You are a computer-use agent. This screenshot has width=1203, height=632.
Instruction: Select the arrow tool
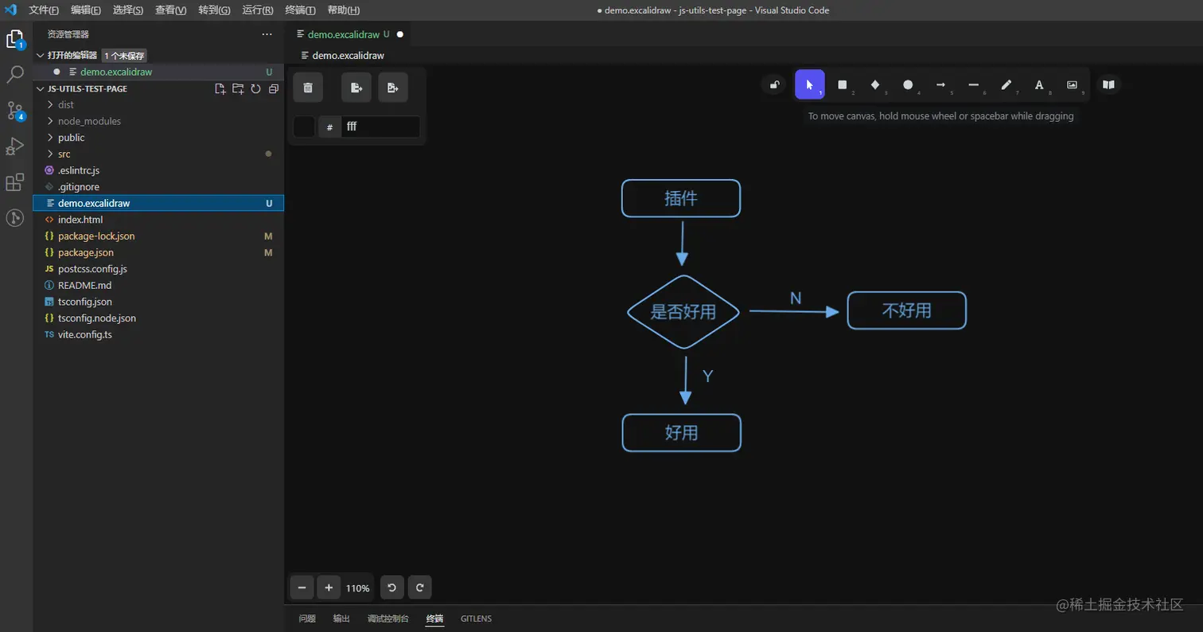pyautogui.click(x=940, y=84)
